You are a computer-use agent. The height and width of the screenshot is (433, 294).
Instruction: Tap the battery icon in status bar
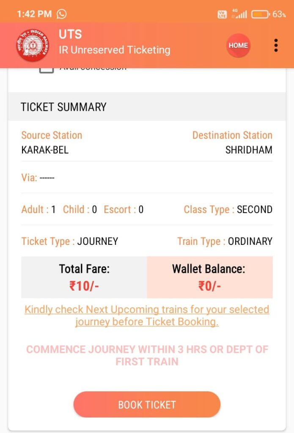(x=260, y=14)
